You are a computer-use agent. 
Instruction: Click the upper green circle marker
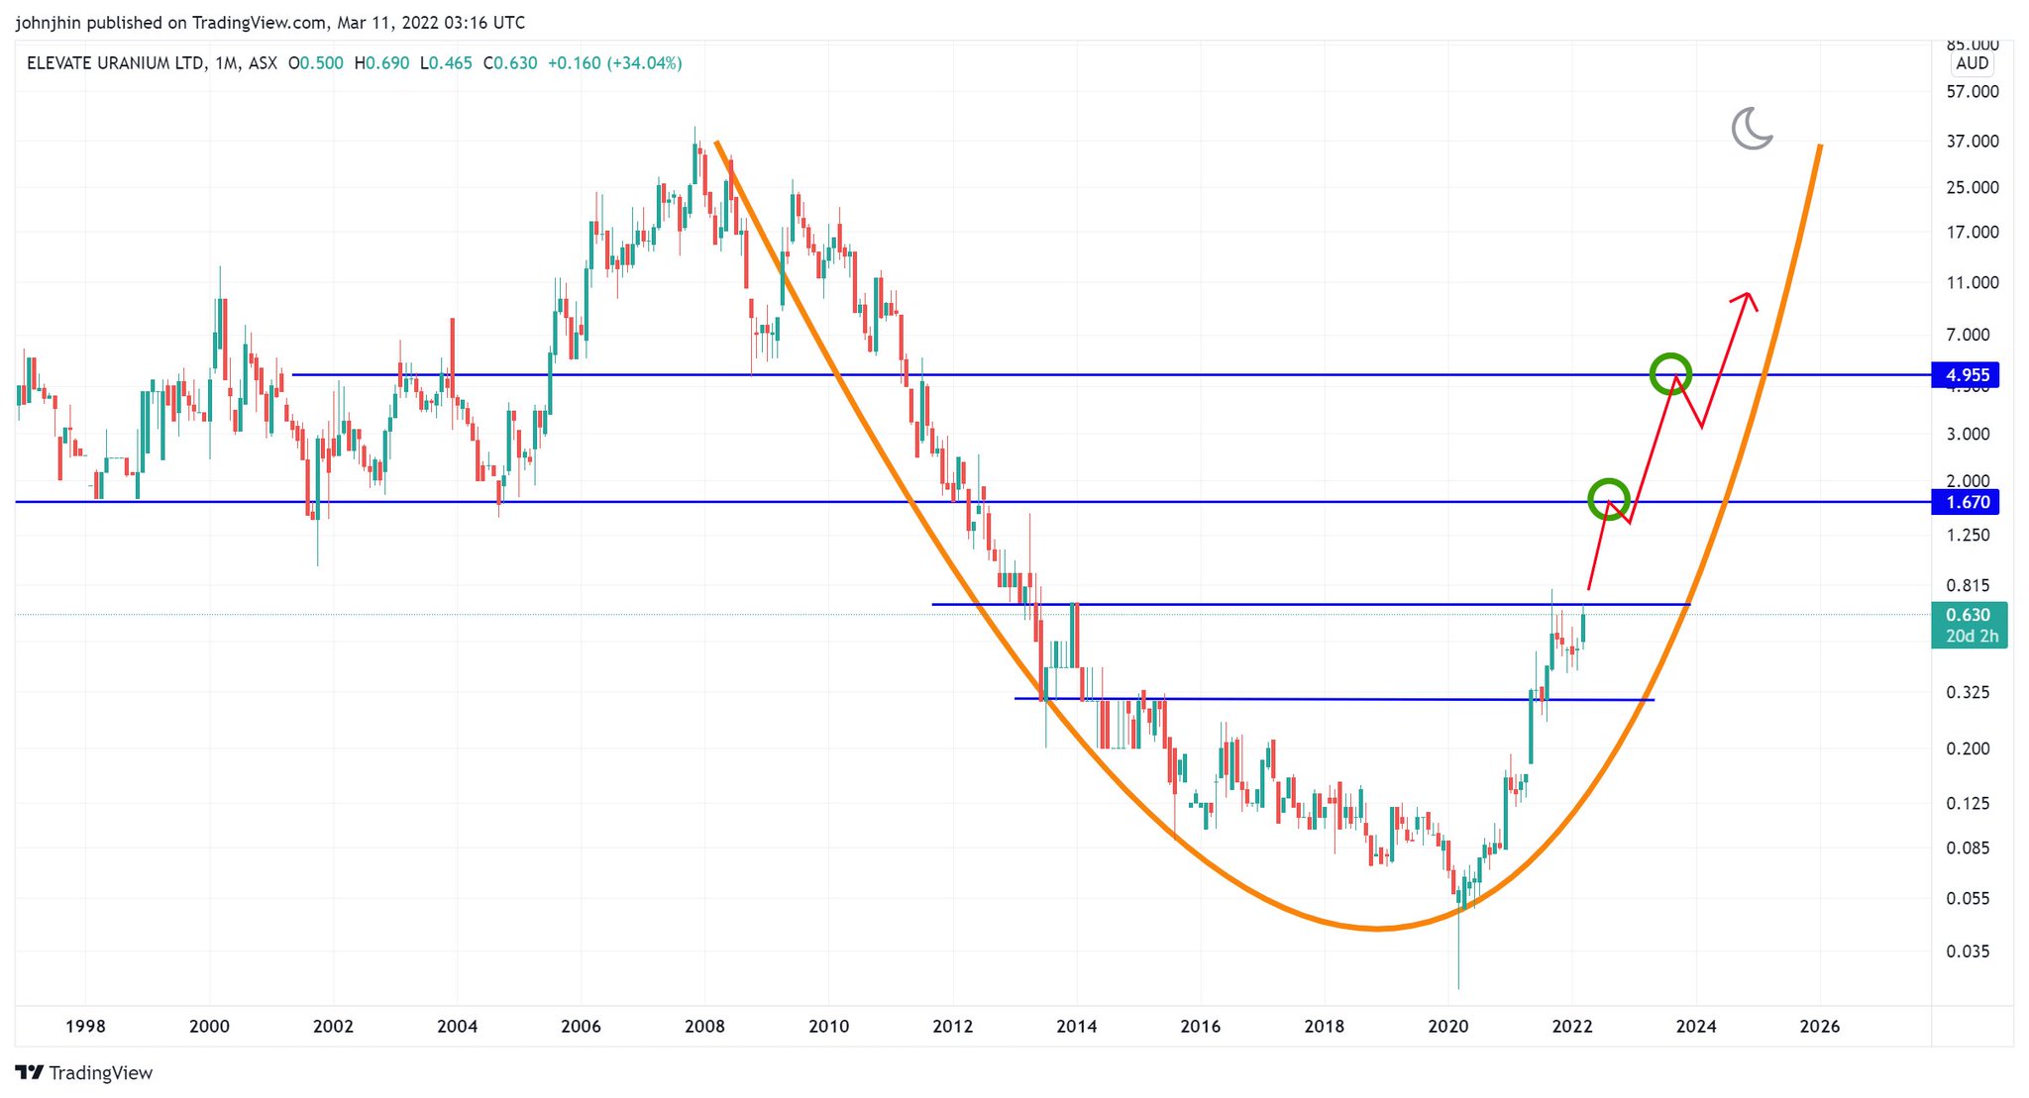(x=1670, y=373)
